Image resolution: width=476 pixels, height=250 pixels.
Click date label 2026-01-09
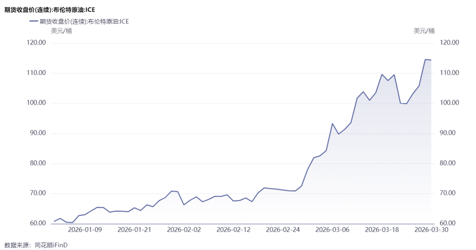point(85,230)
